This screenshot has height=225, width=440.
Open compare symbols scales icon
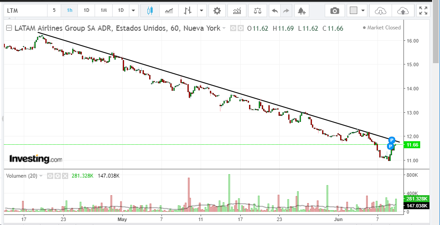[x=257, y=11]
